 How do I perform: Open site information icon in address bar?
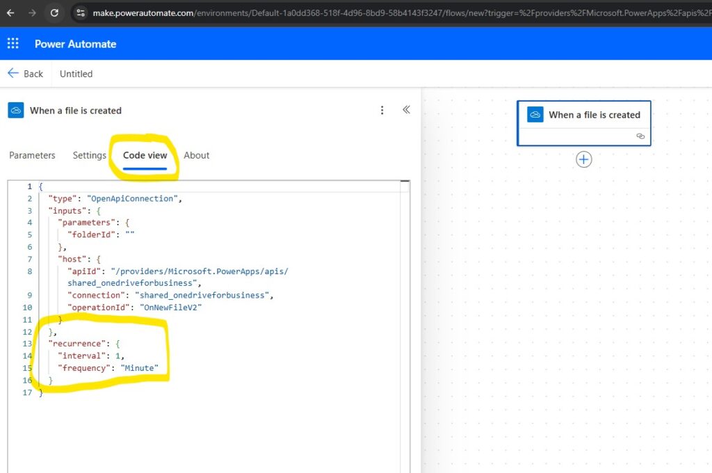tap(81, 13)
